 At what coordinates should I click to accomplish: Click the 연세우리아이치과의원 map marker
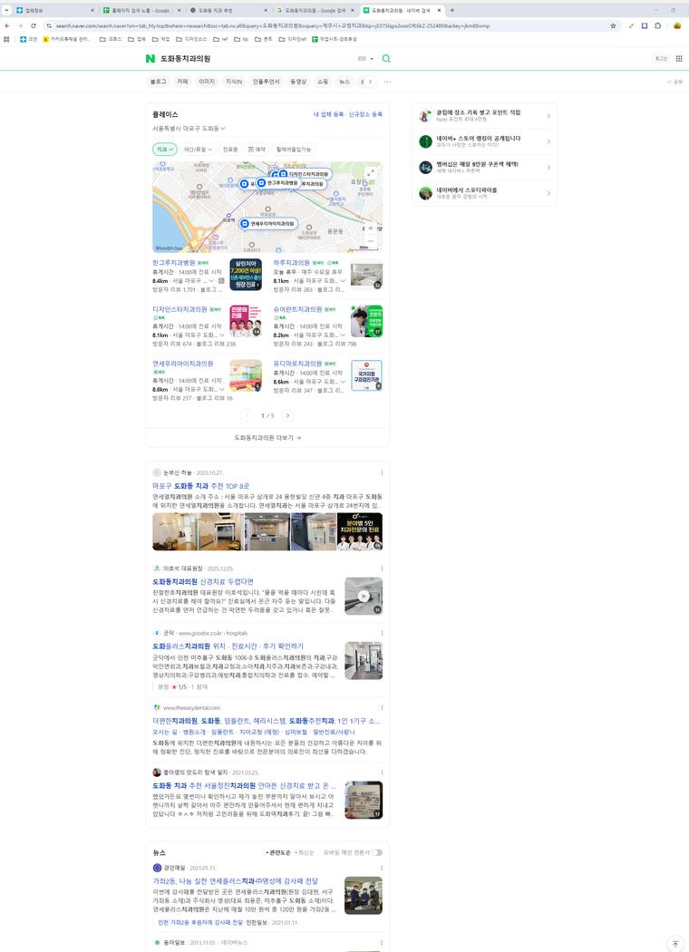coord(267,224)
